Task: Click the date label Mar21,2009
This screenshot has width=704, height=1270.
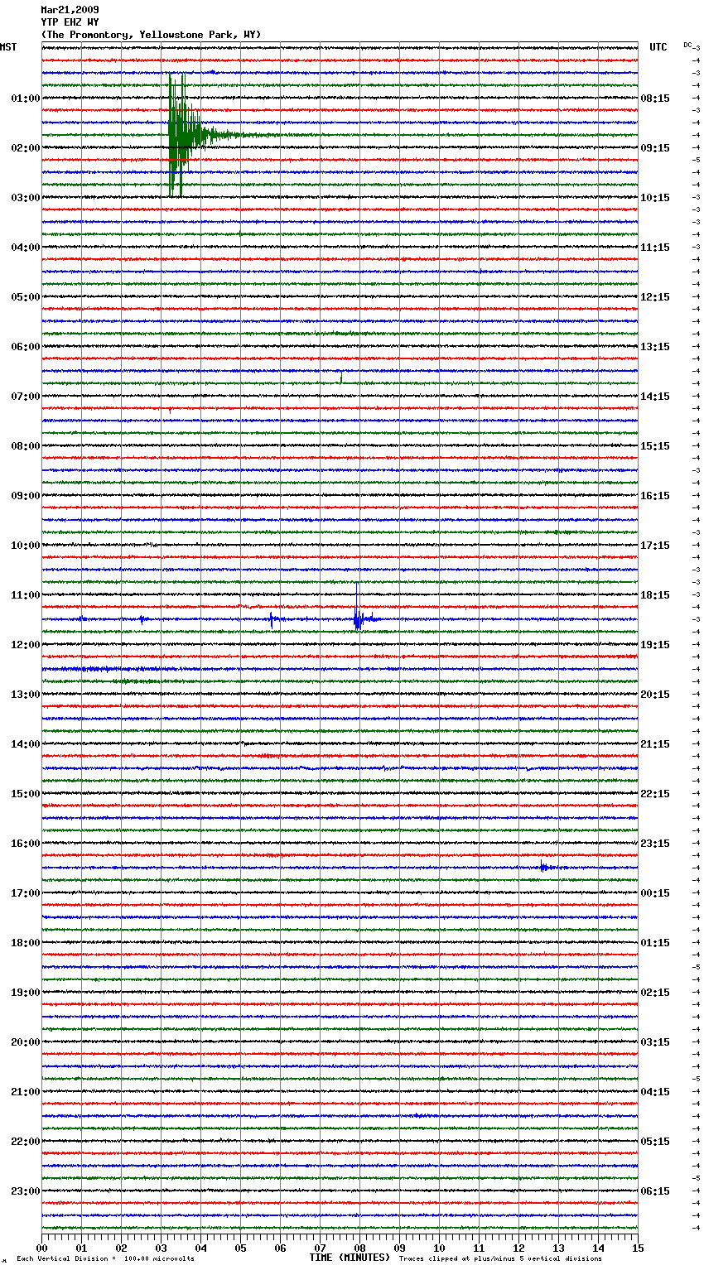Action: [70, 10]
